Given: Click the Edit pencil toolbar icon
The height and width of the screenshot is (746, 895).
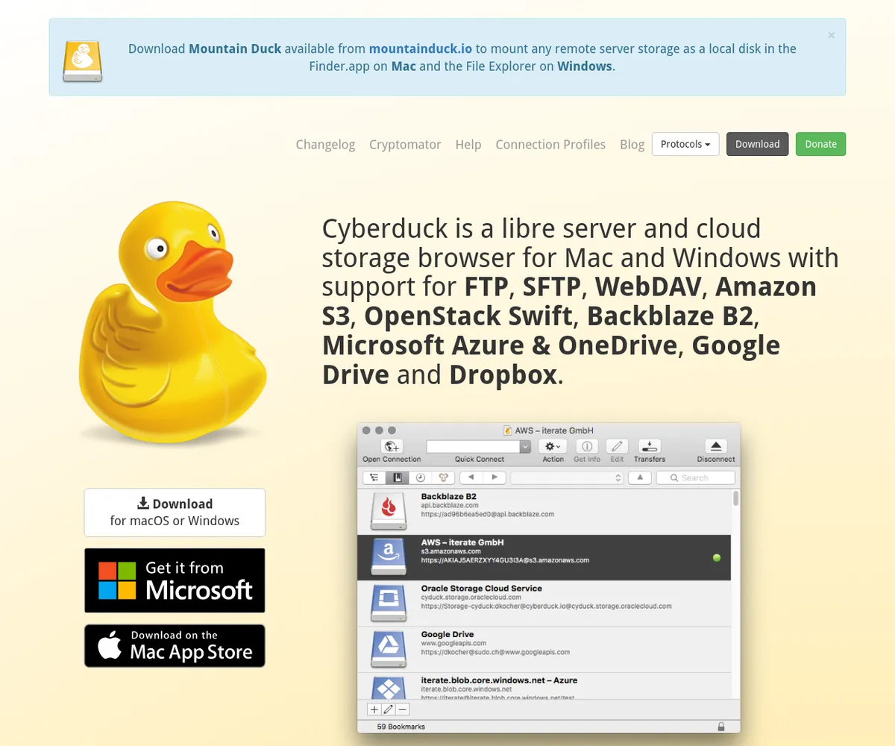Looking at the screenshot, I should pyautogui.click(x=617, y=446).
